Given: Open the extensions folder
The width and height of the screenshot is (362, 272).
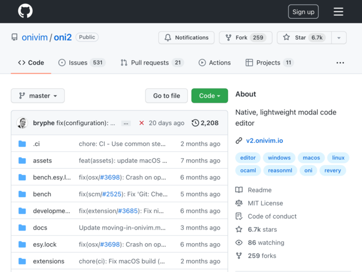Looking at the screenshot, I should (49, 261).
